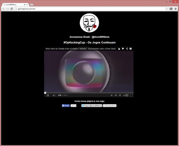Mute the AnonBRNews tab audio icon
This screenshot has height=146, width=179.
coord(25,5)
